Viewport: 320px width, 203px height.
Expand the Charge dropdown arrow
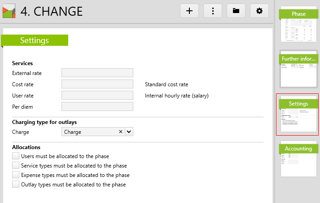[x=129, y=132]
